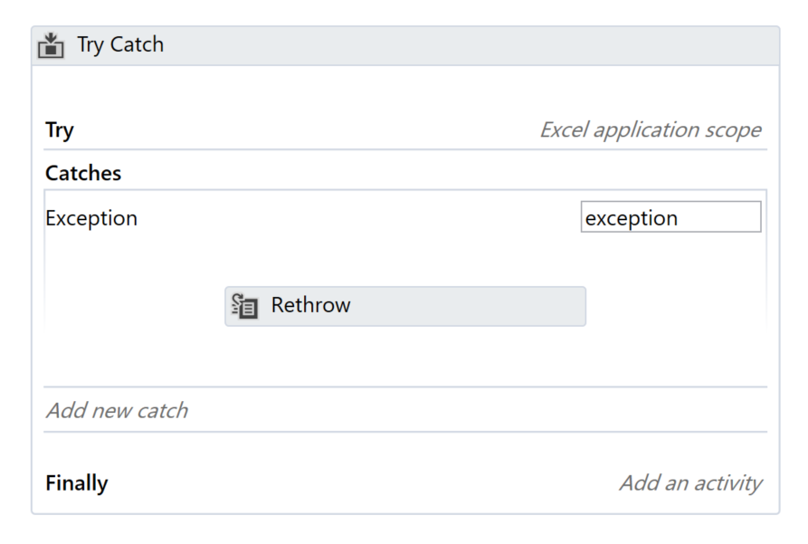Click empty catch body left of Rethrow
Image resolution: width=808 pixels, height=544 pixels.
134,306
